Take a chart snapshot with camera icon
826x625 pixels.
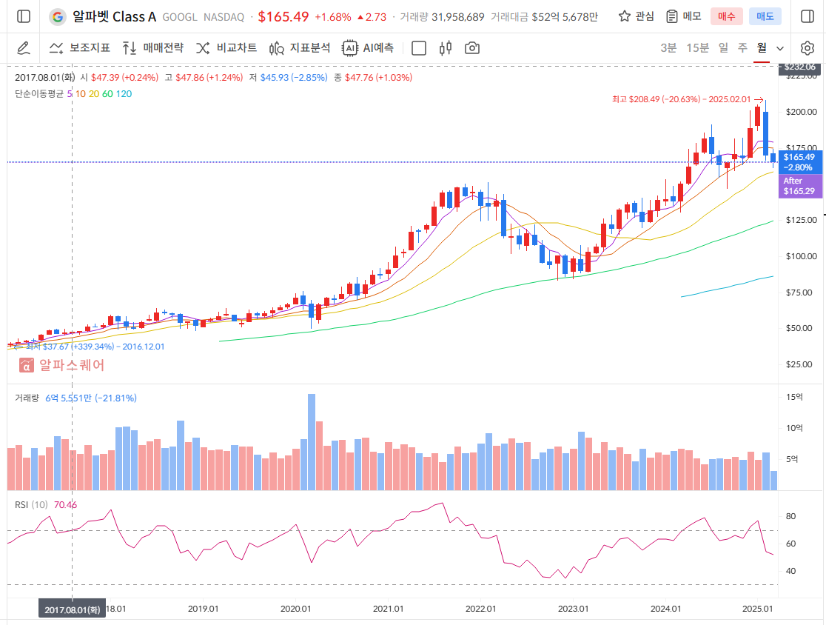point(472,48)
